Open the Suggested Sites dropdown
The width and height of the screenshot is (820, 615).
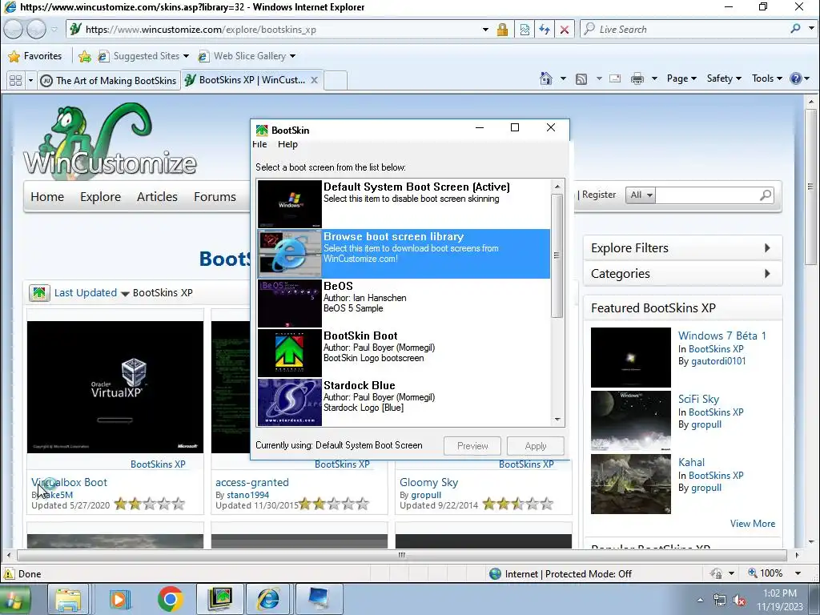(186, 56)
